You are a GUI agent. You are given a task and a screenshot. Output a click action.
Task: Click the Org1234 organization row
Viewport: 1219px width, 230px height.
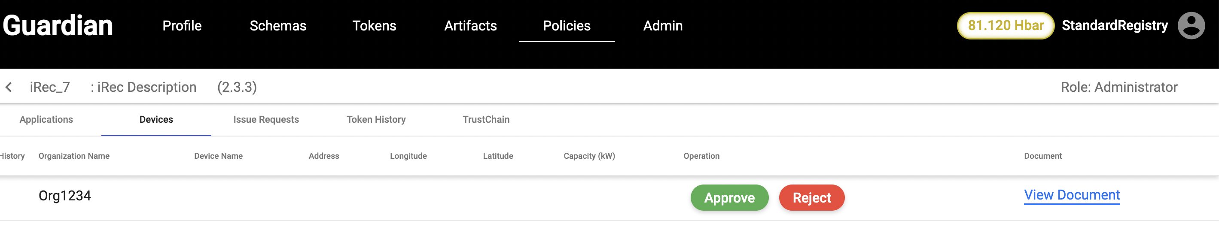pyautogui.click(x=65, y=196)
